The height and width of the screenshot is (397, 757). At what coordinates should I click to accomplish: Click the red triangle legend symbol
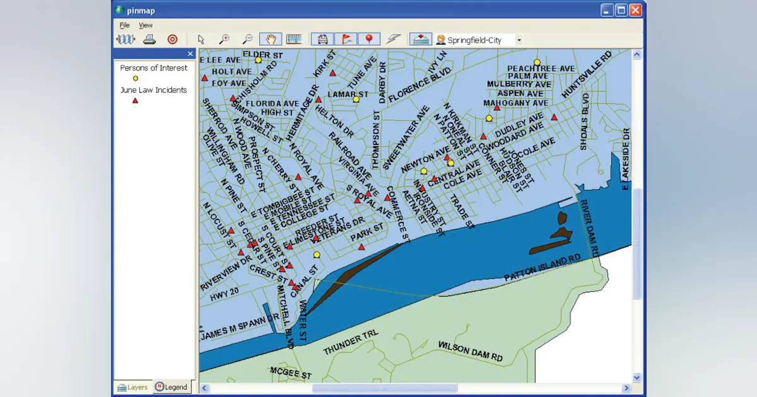pos(135,100)
